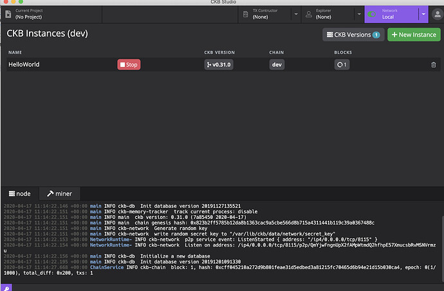Screen dimensions: 444x291
Task: Select the Network Local label
Action: click(x=387, y=17)
